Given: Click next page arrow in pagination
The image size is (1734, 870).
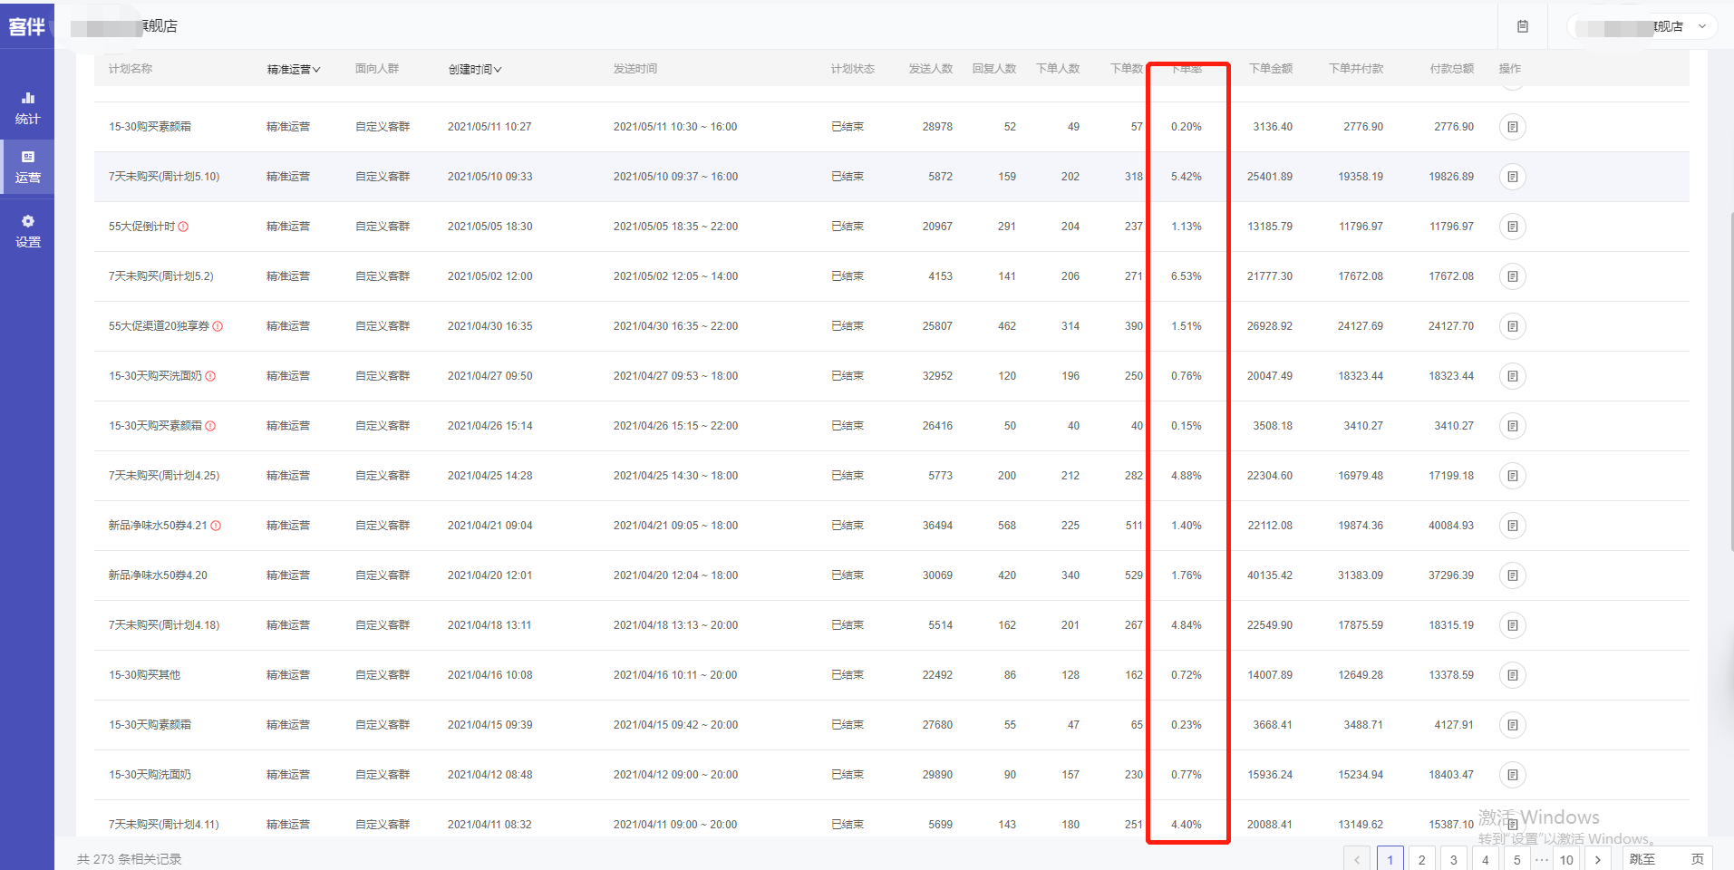Looking at the screenshot, I should coord(1598,859).
